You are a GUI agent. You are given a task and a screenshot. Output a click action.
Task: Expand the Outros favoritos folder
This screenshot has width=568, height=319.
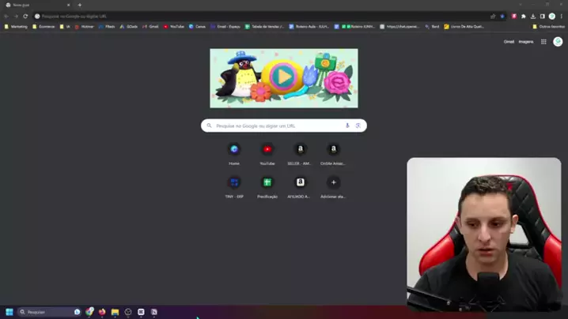tap(549, 26)
